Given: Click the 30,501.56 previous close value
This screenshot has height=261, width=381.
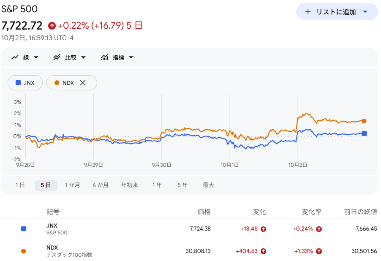Looking at the screenshot, I should [365, 251].
